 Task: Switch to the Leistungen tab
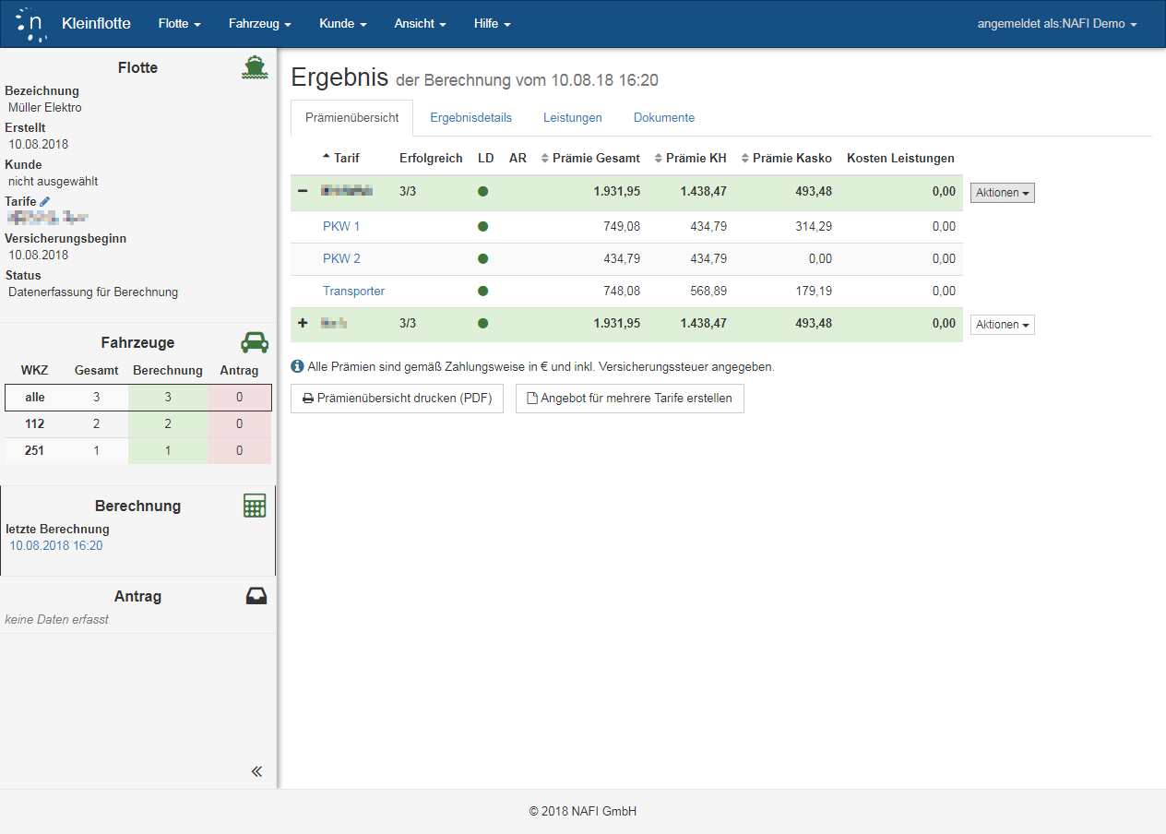click(573, 118)
